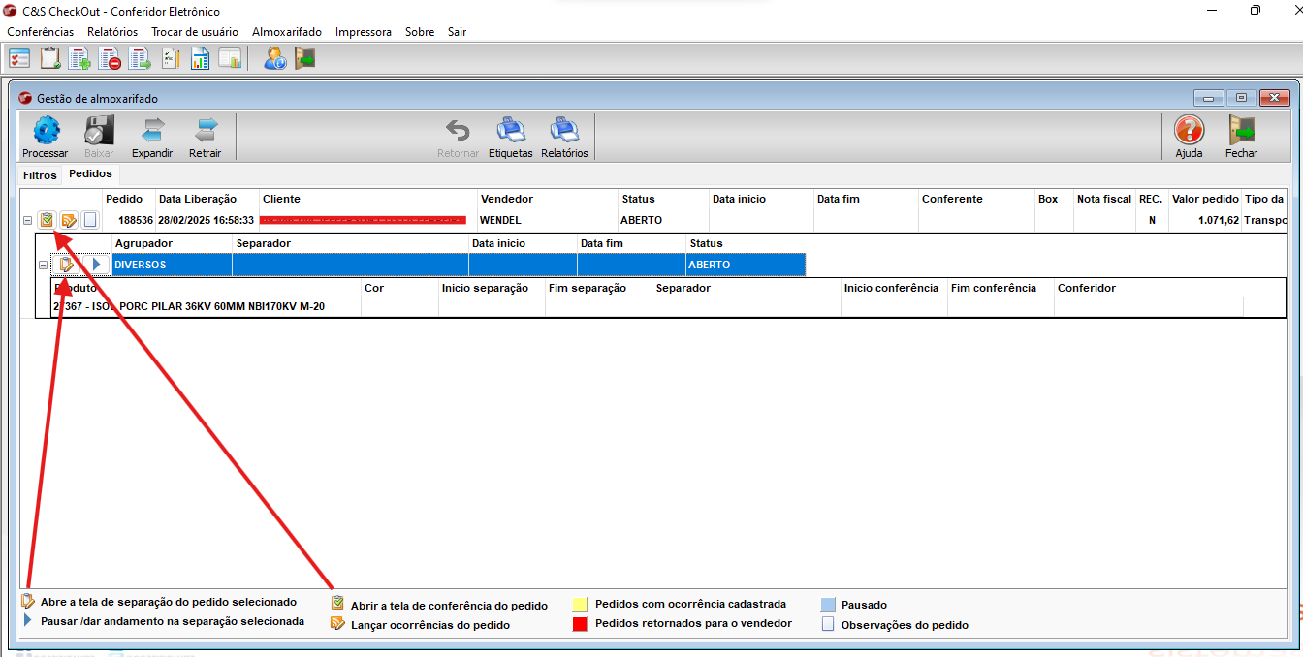
Task: Collapse order 188536 tree row
Action: pyautogui.click(x=27, y=221)
